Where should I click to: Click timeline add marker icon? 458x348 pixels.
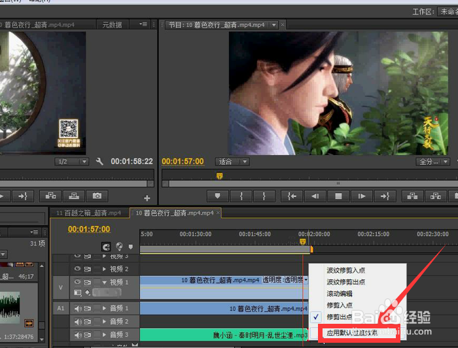click(x=131, y=247)
